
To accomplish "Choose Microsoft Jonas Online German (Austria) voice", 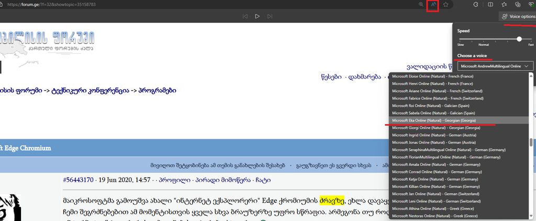I will point(460,142).
